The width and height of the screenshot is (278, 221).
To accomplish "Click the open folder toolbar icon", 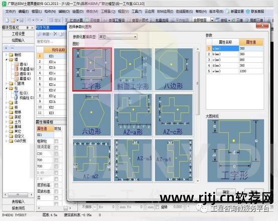I will (13, 20).
